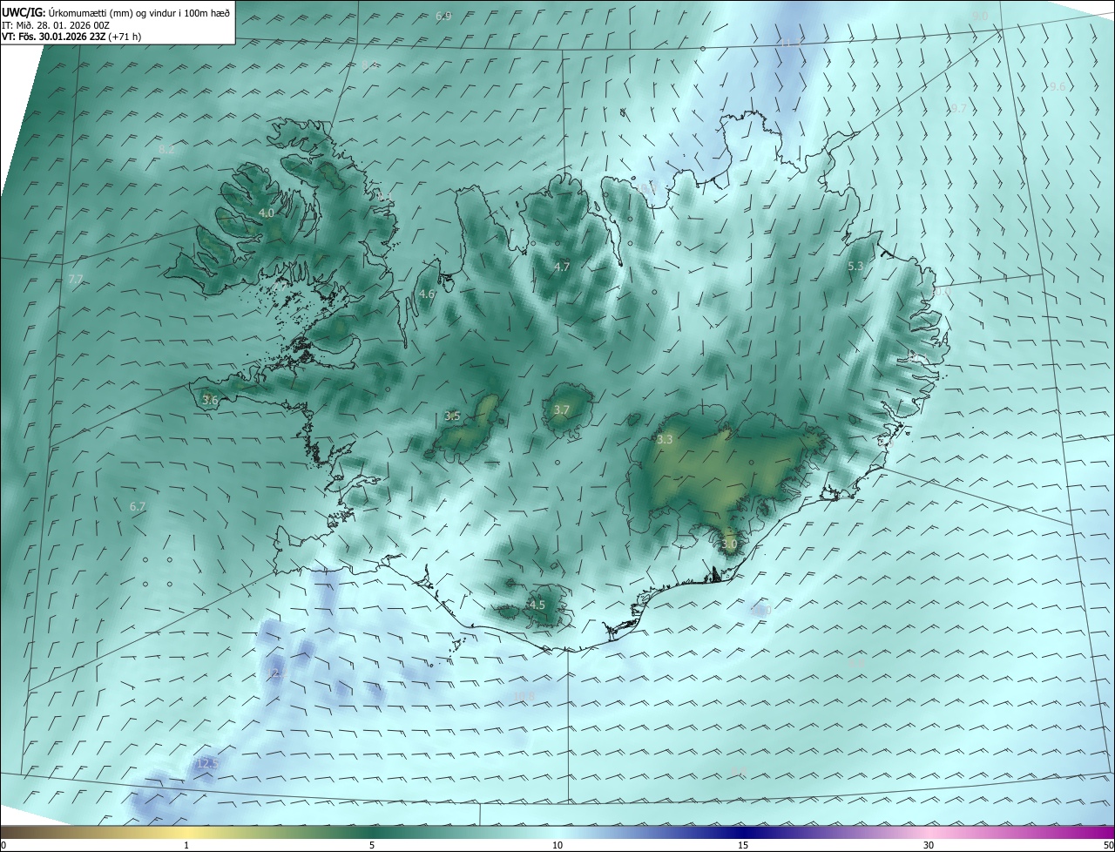Click the 10 tick on the color scale

[x=557, y=845]
